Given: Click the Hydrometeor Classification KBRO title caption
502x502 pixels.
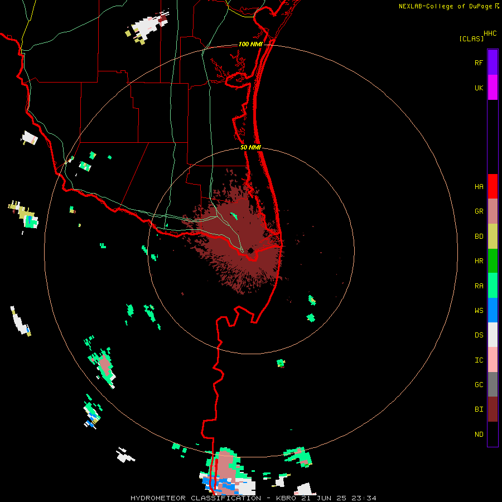Looking at the screenshot, I should tap(253, 498).
